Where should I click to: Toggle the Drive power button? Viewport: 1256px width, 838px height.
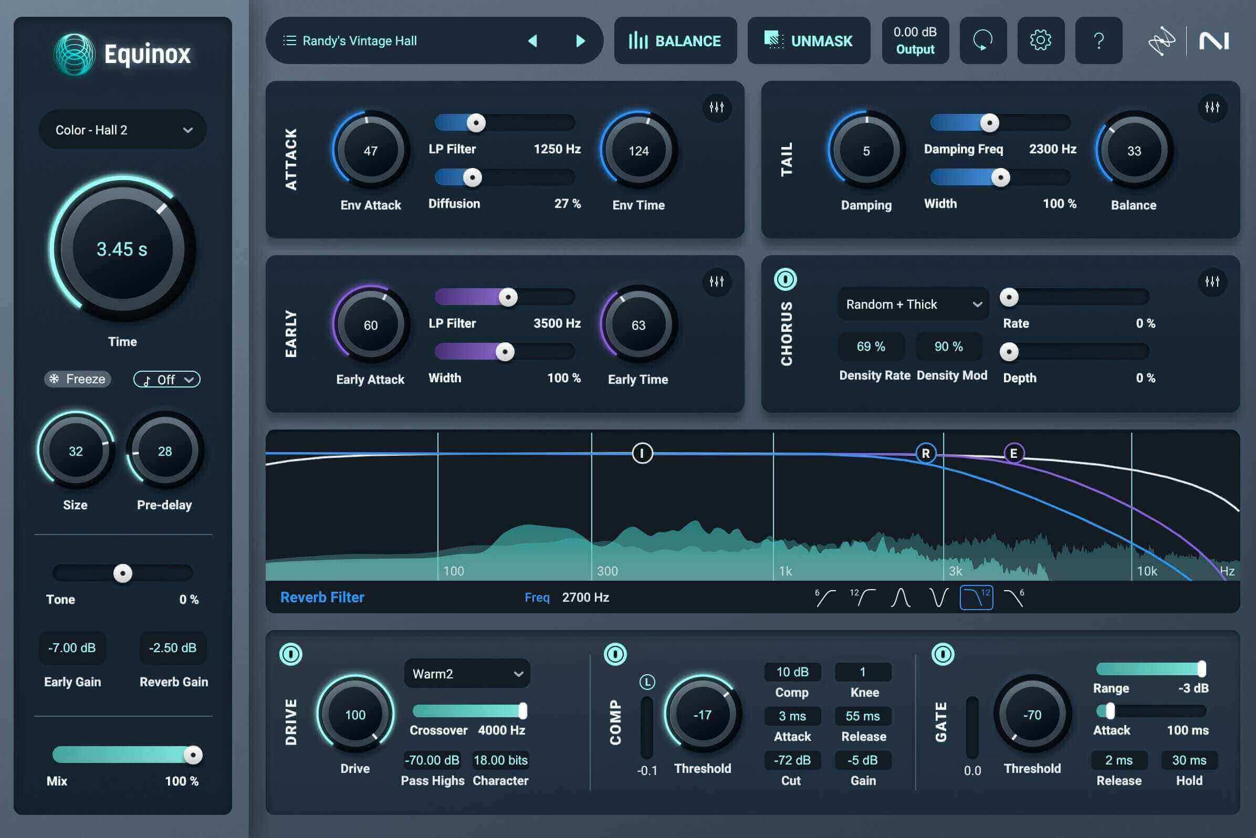[291, 654]
